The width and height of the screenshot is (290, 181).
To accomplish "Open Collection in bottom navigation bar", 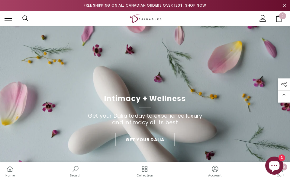I will tap(145, 171).
